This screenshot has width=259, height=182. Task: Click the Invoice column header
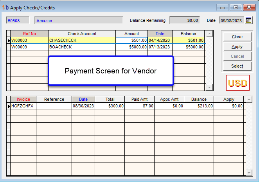click(x=23, y=99)
